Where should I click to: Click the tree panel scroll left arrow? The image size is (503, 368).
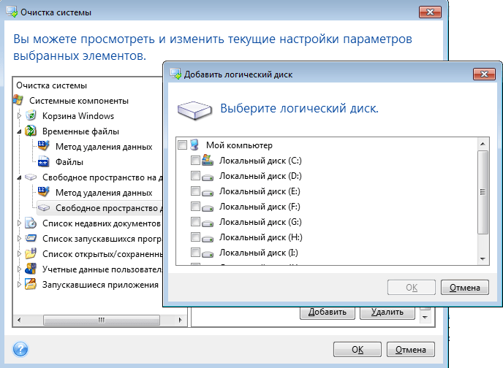[x=19, y=320]
